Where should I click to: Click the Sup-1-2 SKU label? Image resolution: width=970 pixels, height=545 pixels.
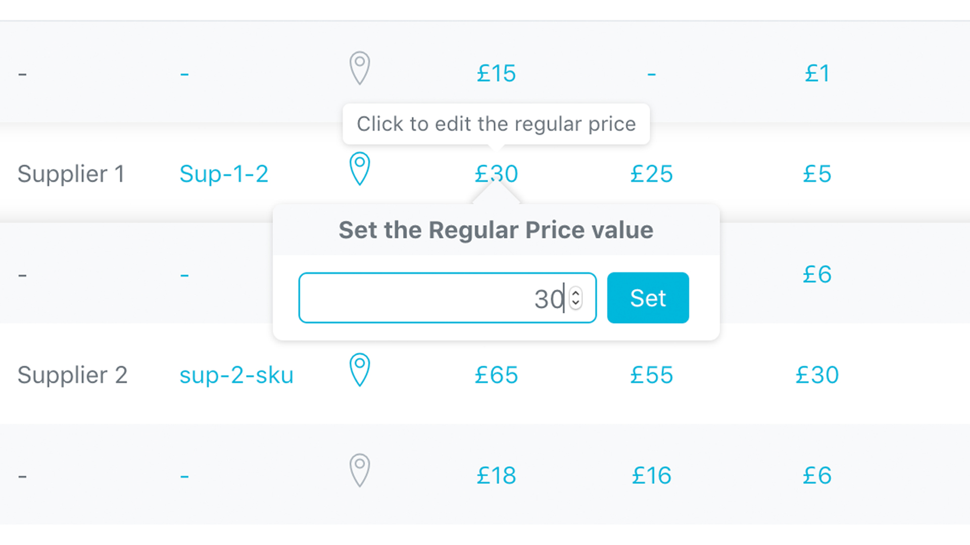[x=224, y=174]
